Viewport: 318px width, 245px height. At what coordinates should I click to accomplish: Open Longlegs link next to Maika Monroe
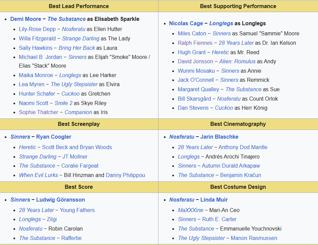(70, 75)
